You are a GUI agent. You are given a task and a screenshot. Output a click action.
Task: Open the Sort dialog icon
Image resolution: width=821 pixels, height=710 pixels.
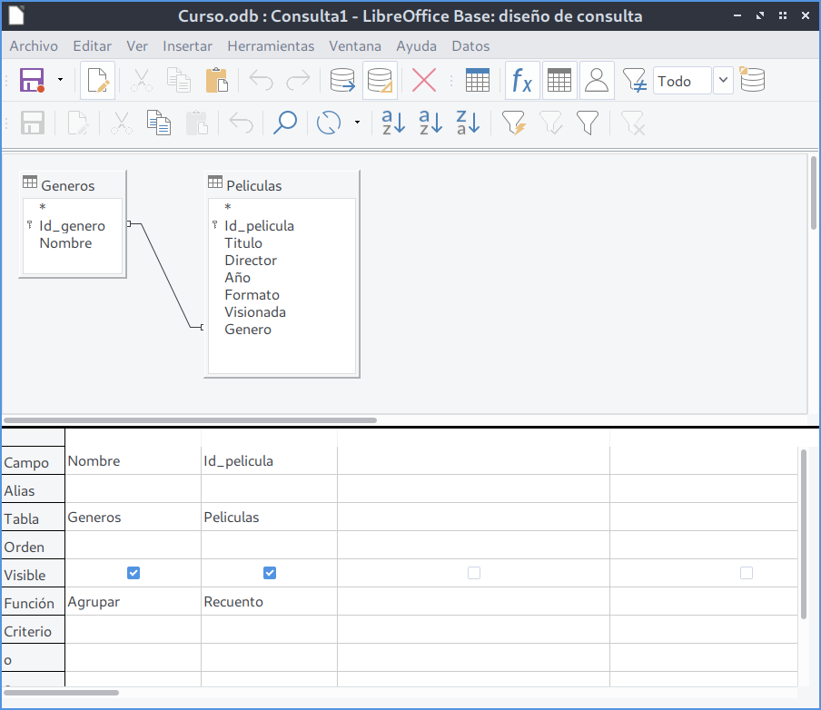click(393, 123)
